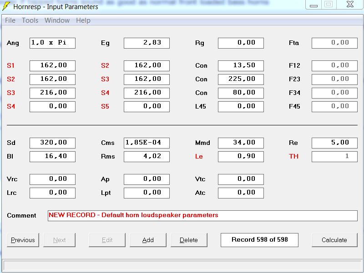This screenshot has width=364, height=273.
Task: Click the red Le label
Action: (x=199, y=156)
